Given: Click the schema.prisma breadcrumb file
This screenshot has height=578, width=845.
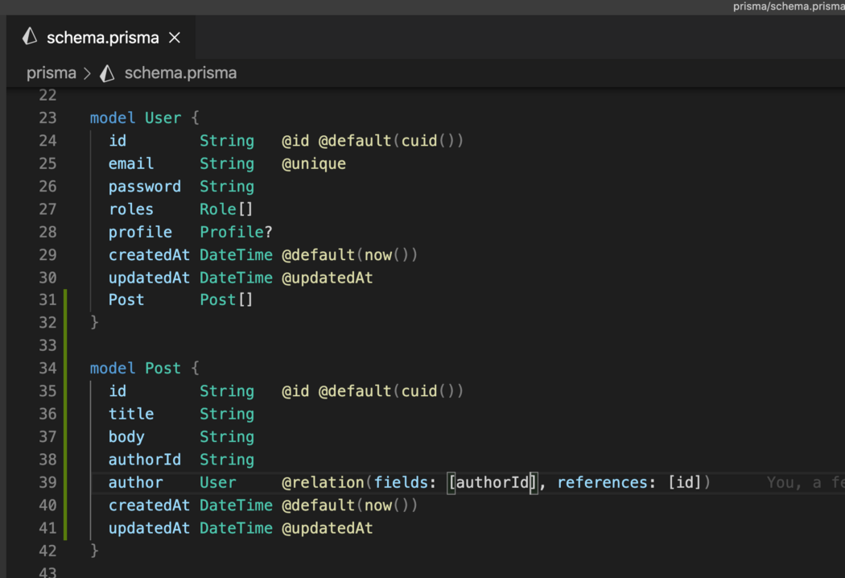Looking at the screenshot, I should [180, 72].
